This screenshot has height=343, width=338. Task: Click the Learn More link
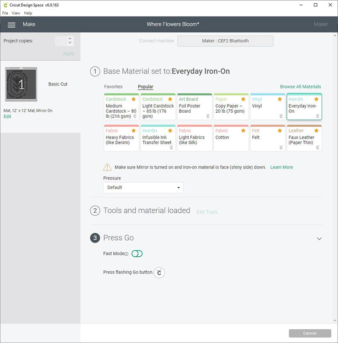[x=281, y=167]
